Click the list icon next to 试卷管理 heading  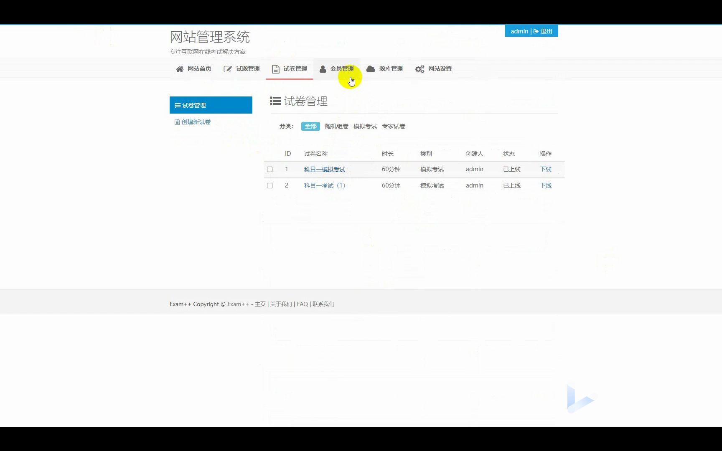click(x=275, y=101)
